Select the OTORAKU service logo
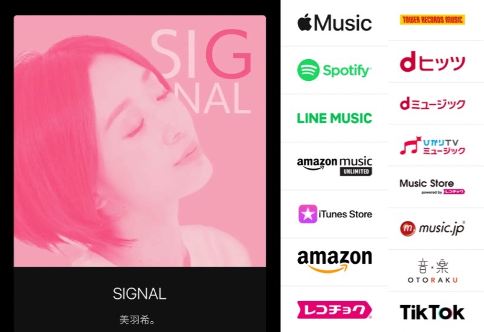484x332 pixels. tap(432, 271)
